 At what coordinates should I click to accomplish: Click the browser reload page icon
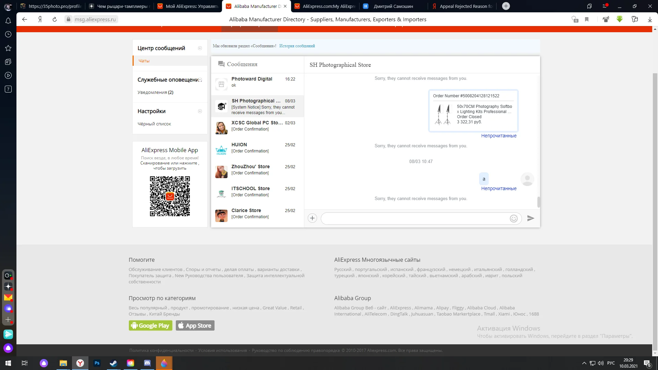54,20
